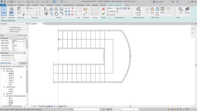Finish edit mode with the green checkmark
The height and width of the screenshot is (111, 197).
pyautogui.click(x=103, y=14)
